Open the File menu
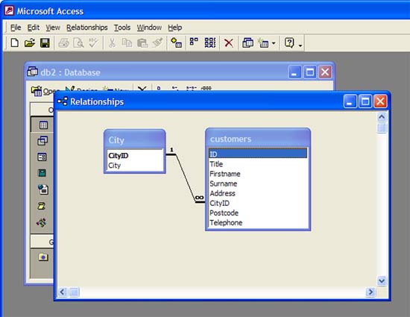 pyautogui.click(x=16, y=27)
